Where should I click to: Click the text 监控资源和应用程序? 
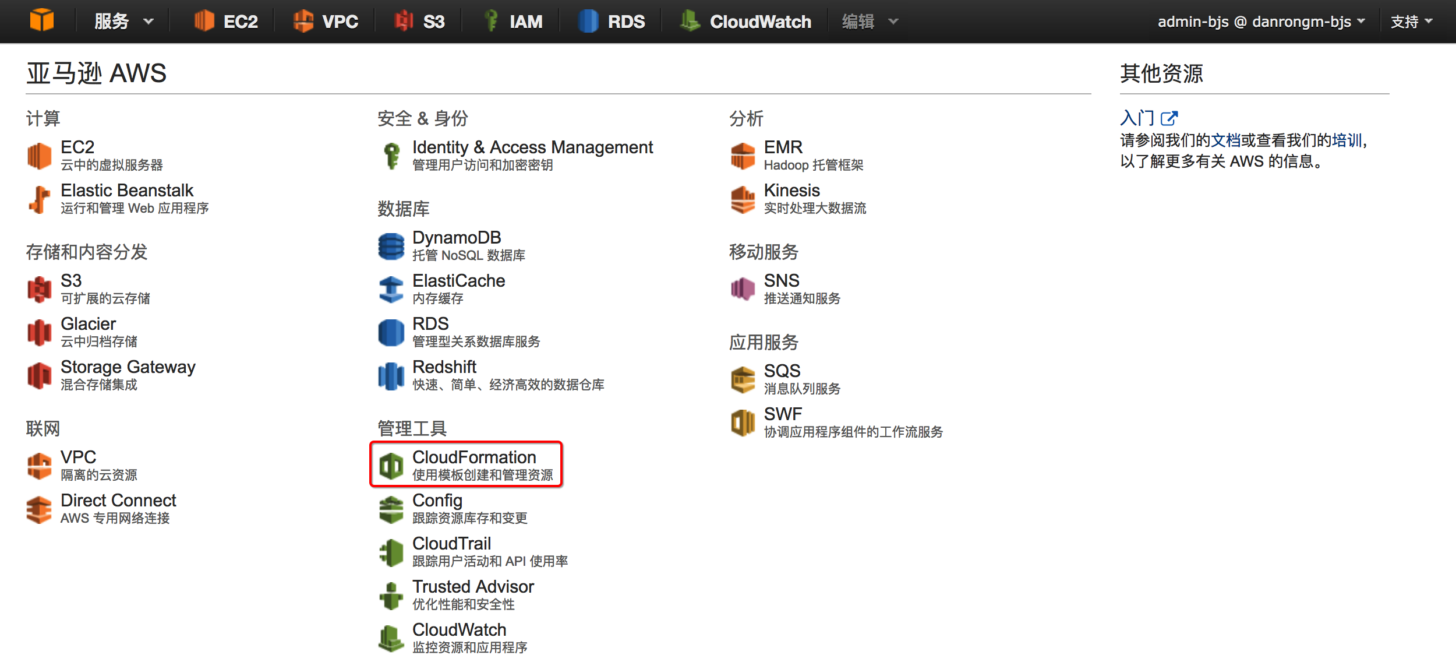pos(470,648)
